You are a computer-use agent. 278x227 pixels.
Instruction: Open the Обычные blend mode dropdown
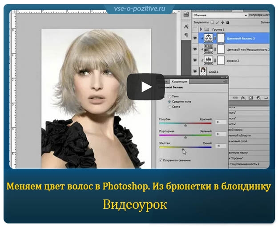(220, 15)
